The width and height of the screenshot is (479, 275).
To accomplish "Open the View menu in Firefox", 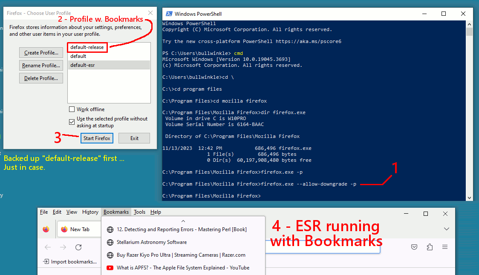I will coord(72,212).
